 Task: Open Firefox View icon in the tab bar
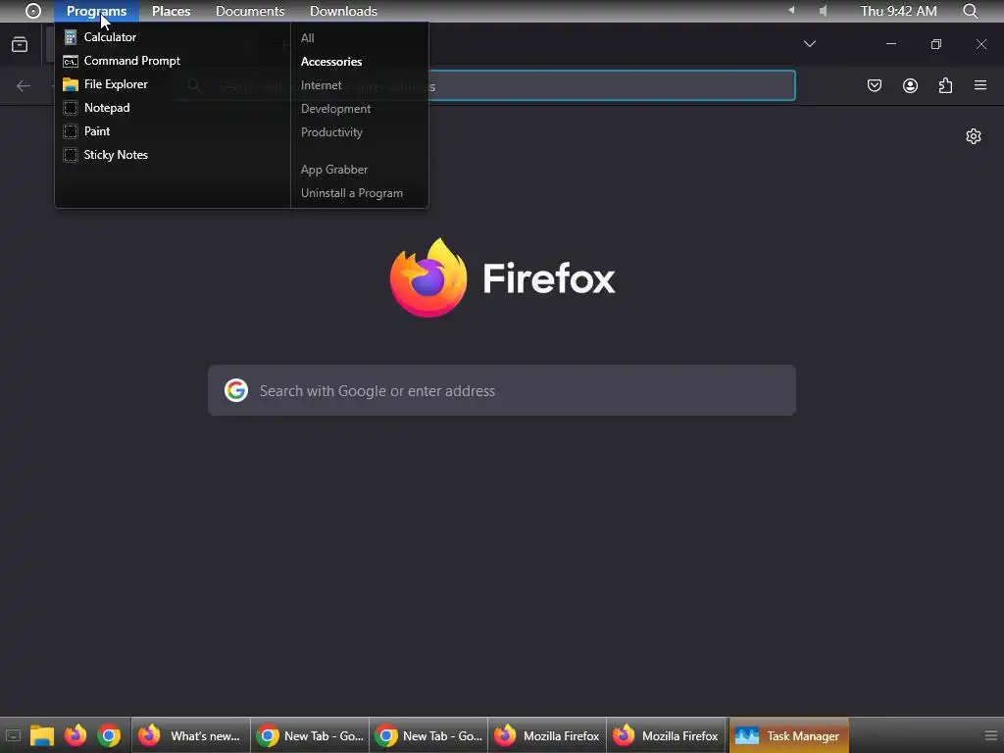pyautogui.click(x=20, y=44)
